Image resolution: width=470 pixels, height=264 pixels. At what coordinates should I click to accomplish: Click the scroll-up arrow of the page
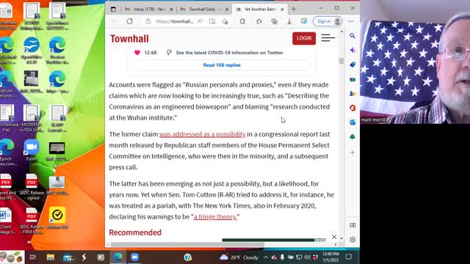[x=341, y=31]
